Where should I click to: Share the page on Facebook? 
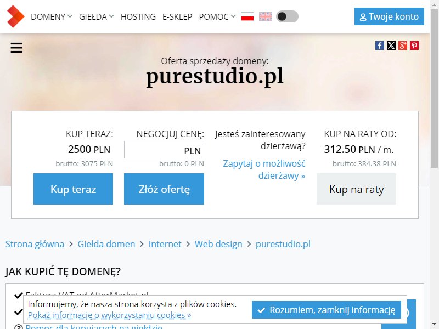[x=380, y=46]
